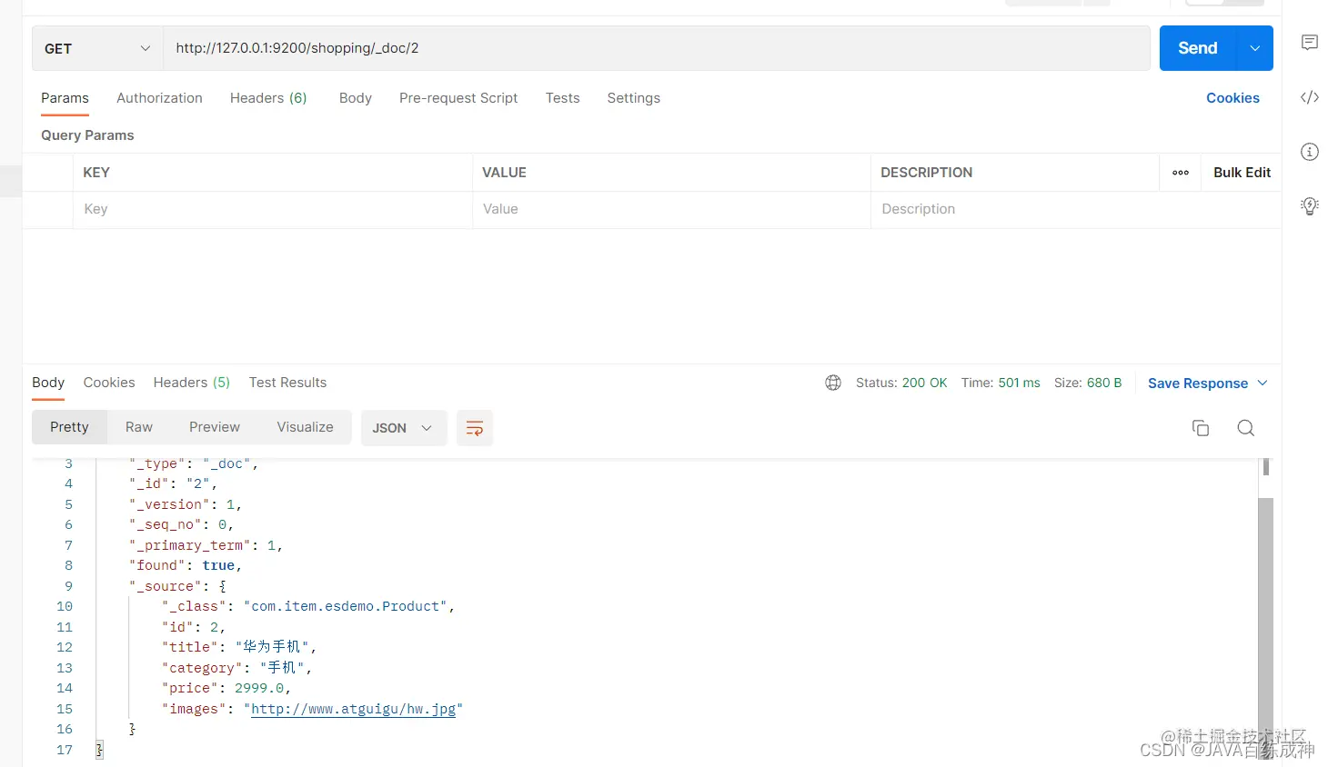The width and height of the screenshot is (1328, 767).
Task: Click the "title": "华为手机" line
Action: pyautogui.click(x=239, y=647)
